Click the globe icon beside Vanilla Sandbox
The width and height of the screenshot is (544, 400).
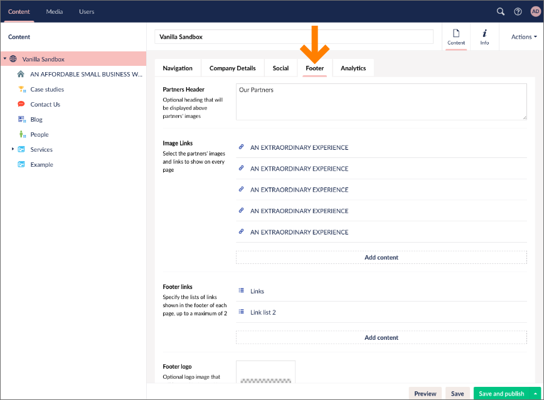13,59
